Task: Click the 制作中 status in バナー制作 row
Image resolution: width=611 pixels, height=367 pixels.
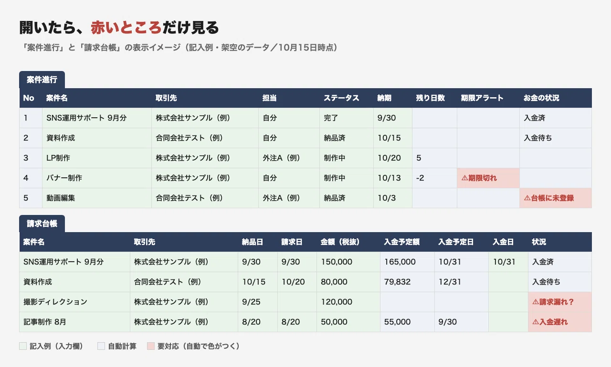Action: point(347,178)
